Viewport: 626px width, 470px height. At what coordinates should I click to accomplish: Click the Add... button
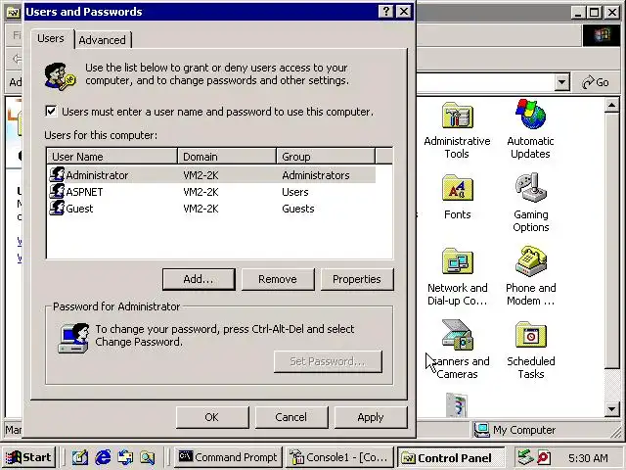(199, 279)
